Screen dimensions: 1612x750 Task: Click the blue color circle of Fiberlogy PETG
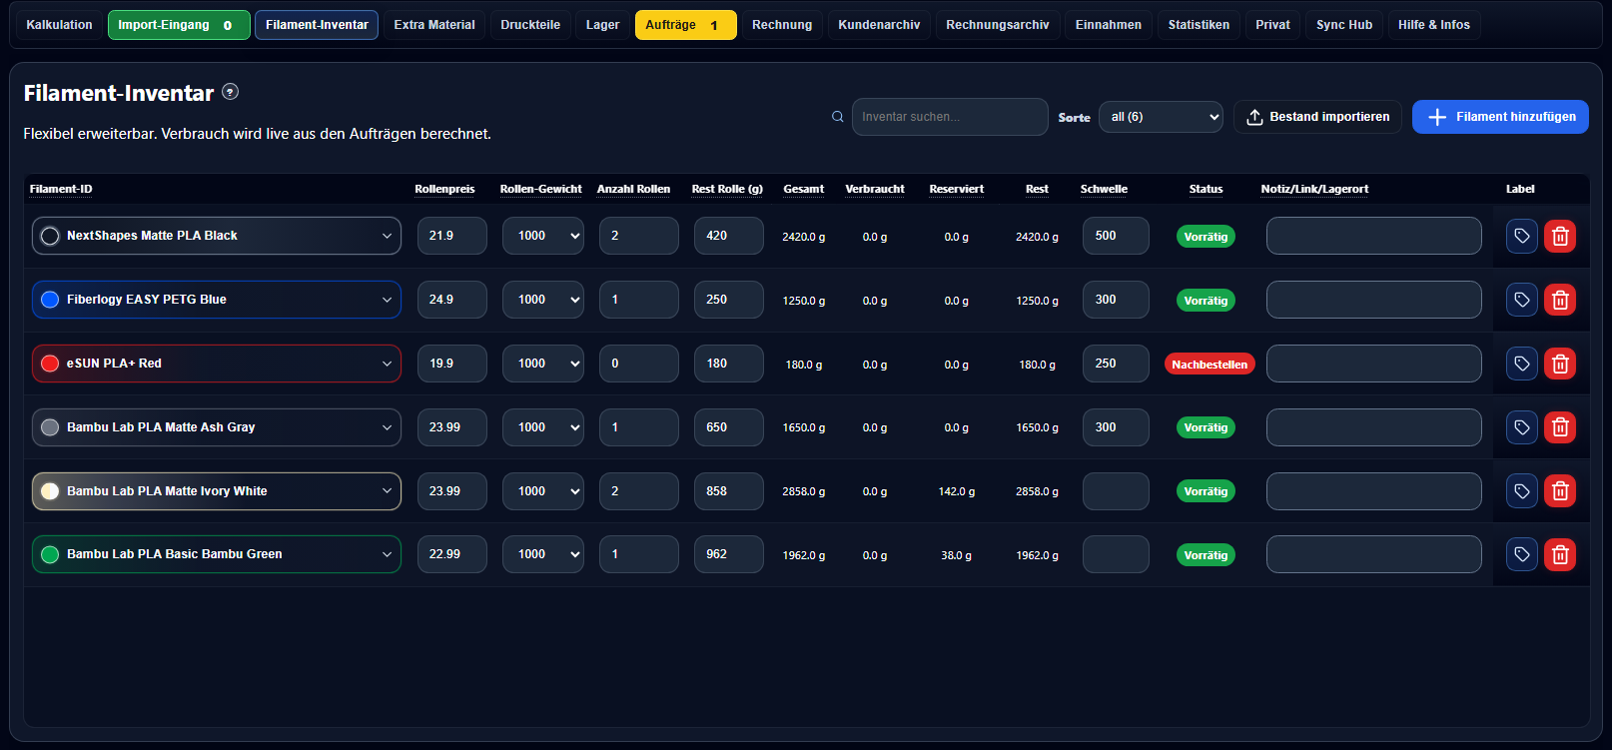click(50, 300)
